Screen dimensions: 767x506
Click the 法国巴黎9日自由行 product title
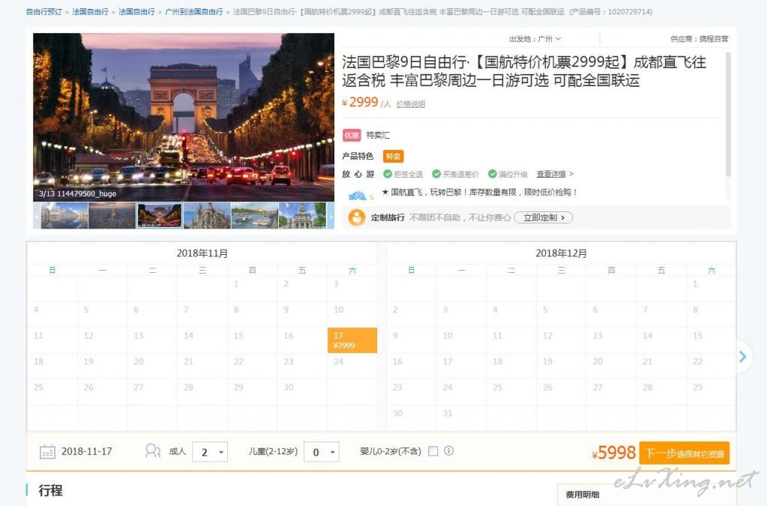[524, 71]
